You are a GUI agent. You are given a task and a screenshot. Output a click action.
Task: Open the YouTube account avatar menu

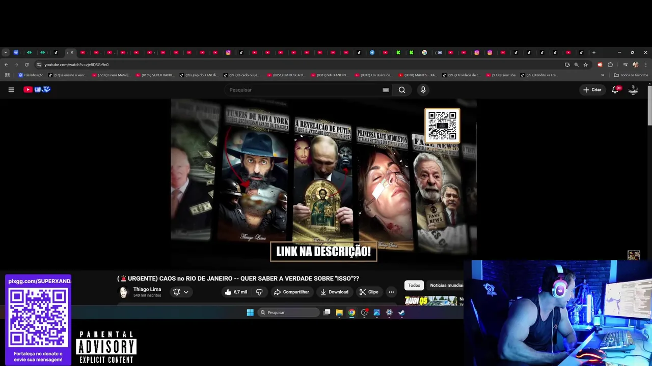(x=633, y=90)
